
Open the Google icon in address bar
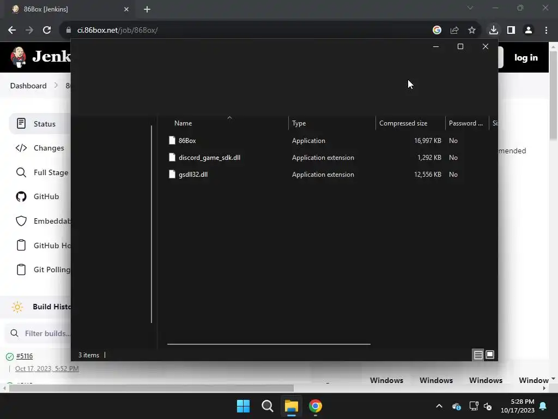[436, 31]
